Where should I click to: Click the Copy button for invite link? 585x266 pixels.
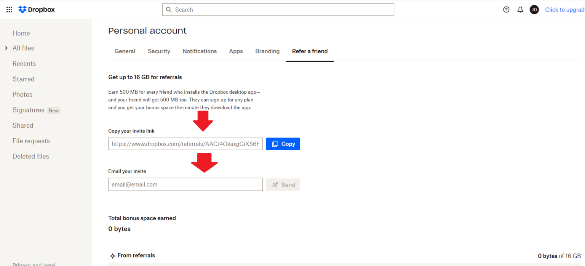point(283,144)
